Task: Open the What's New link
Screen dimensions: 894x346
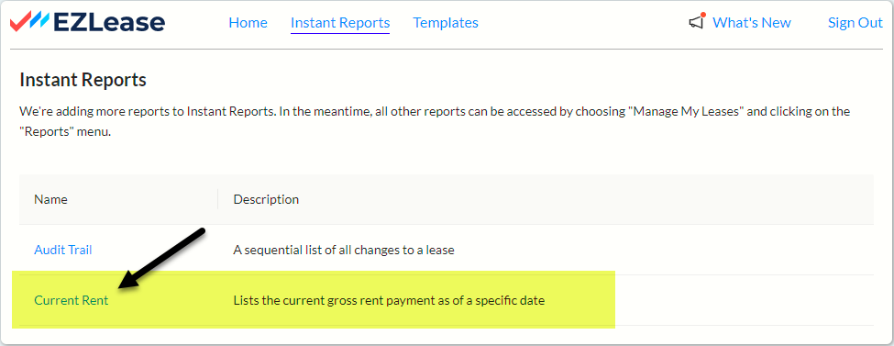Action: point(752,23)
